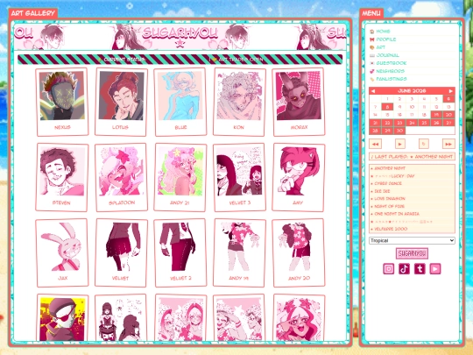
Task: Open Fanlistings from the menu
Action: pos(392,79)
